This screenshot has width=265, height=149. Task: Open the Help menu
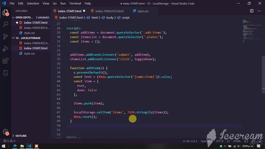88,3
